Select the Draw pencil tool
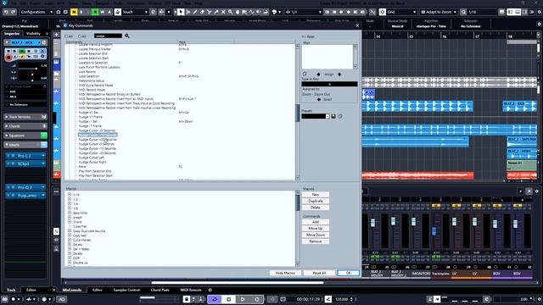This screenshot has width=543, height=305. [195, 12]
